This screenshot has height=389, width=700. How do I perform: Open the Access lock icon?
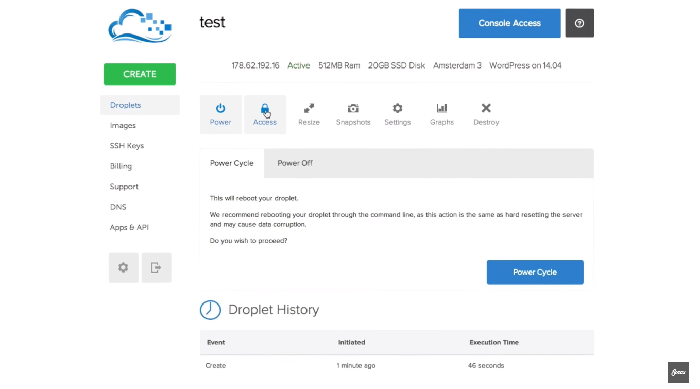click(265, 109)
